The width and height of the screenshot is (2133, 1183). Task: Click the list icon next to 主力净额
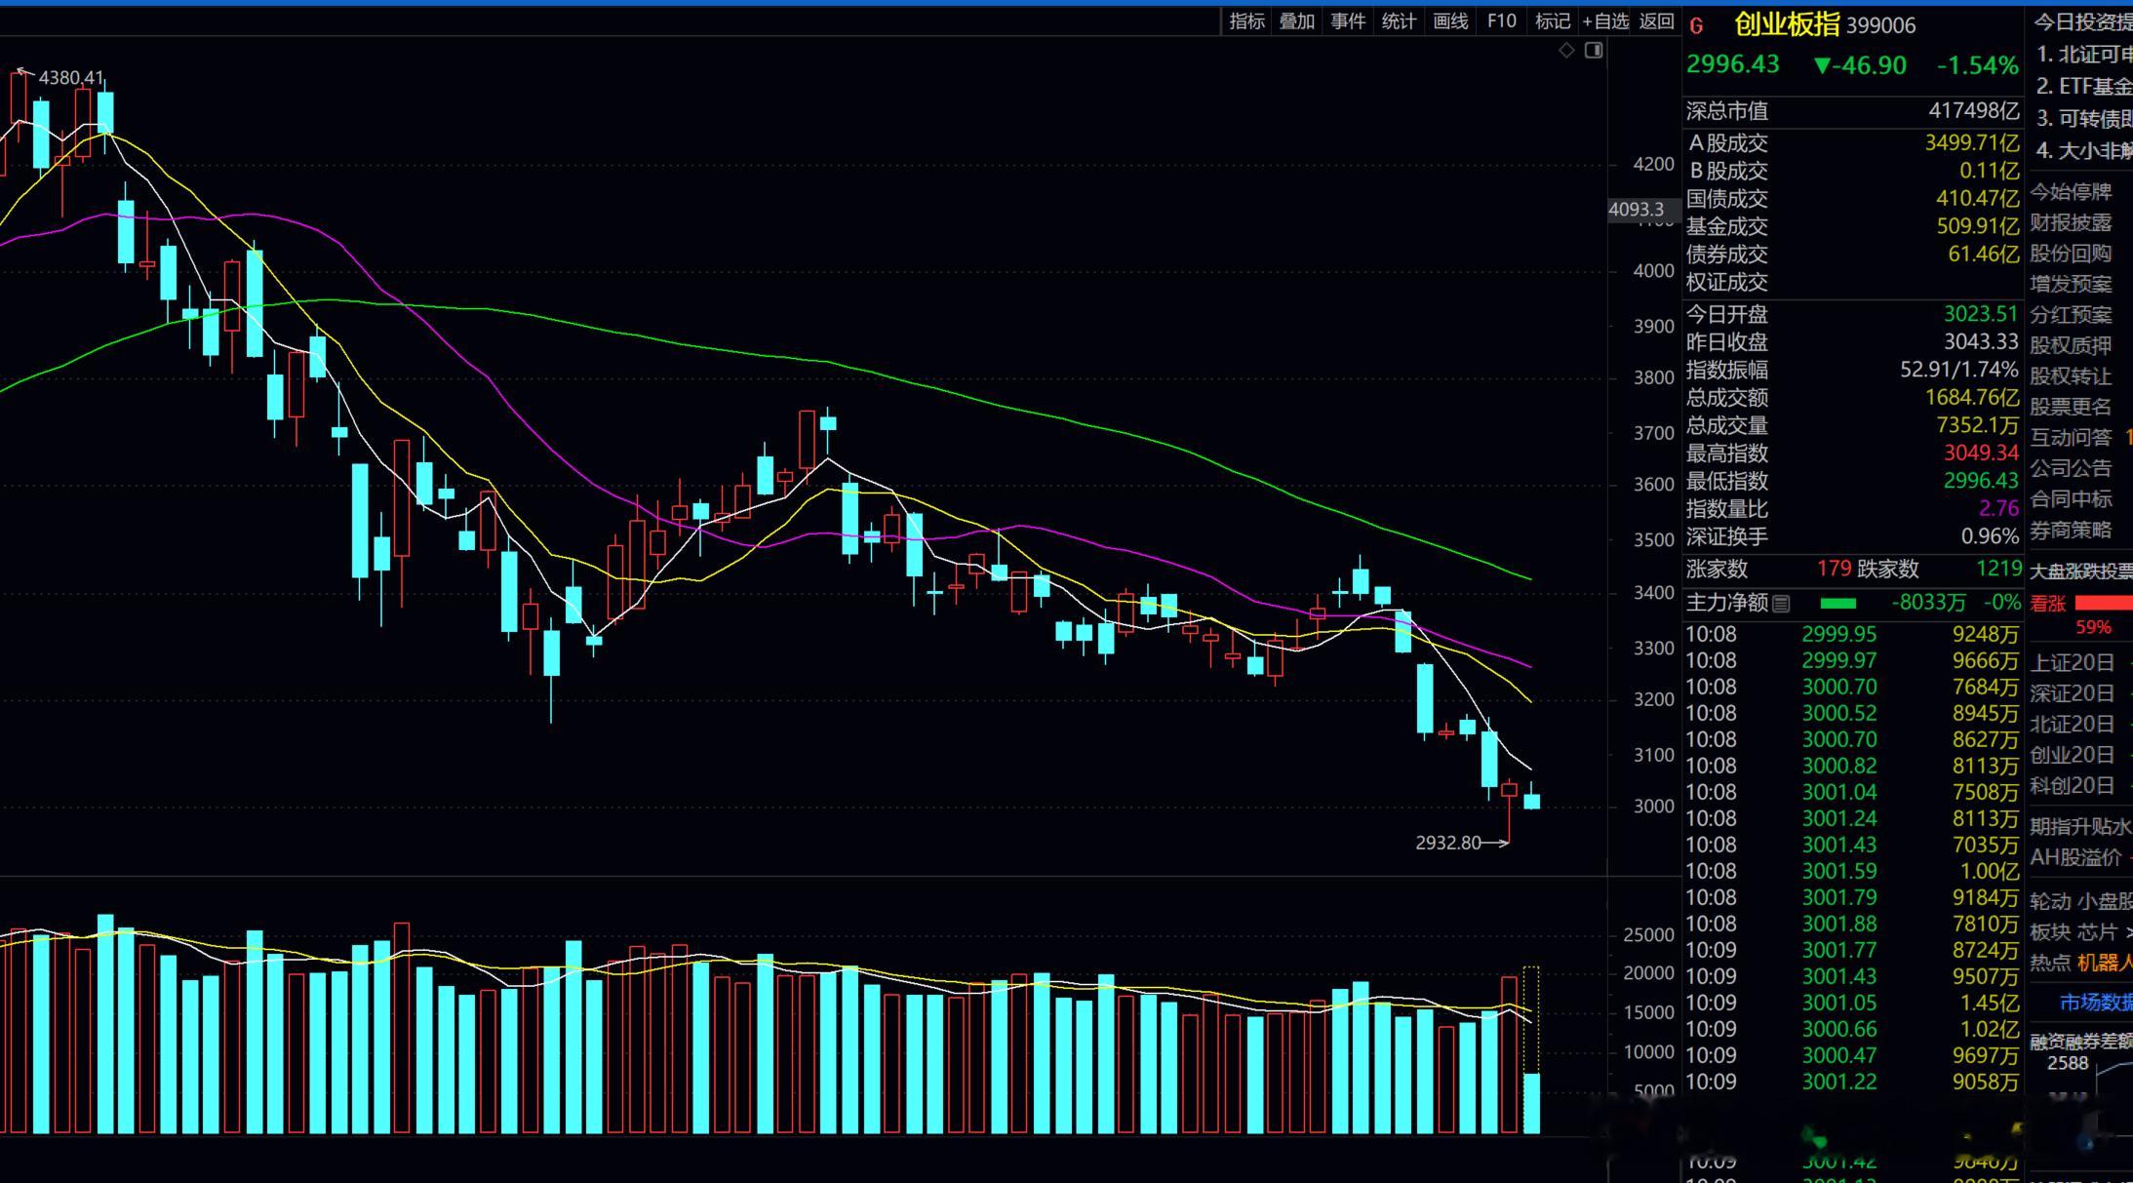pyautogui.click(x=1781, y=604)
